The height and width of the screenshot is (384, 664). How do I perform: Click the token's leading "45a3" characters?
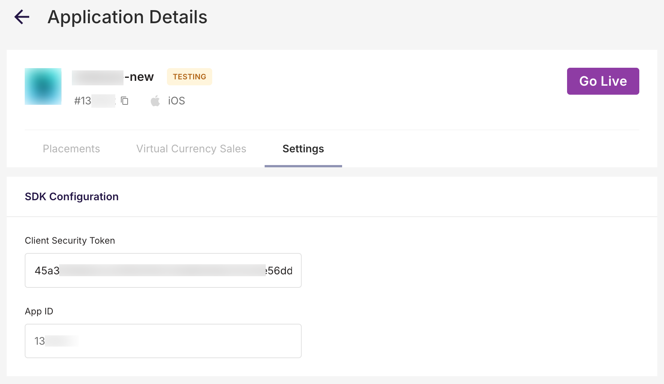click(x=47, y=271)
